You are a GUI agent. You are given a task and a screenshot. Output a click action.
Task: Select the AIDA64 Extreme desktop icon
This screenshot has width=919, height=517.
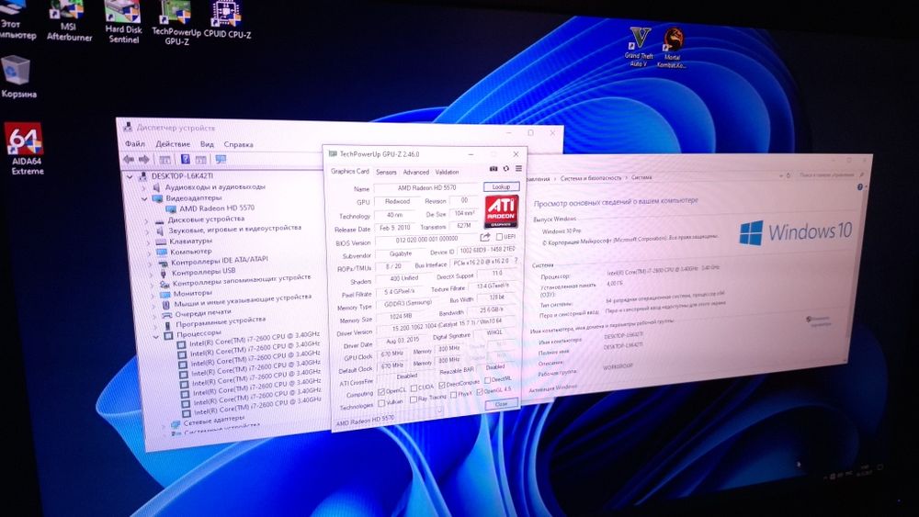(x=26, y=149)
